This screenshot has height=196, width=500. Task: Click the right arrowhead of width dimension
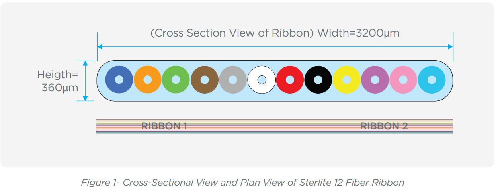pos(450,47)
